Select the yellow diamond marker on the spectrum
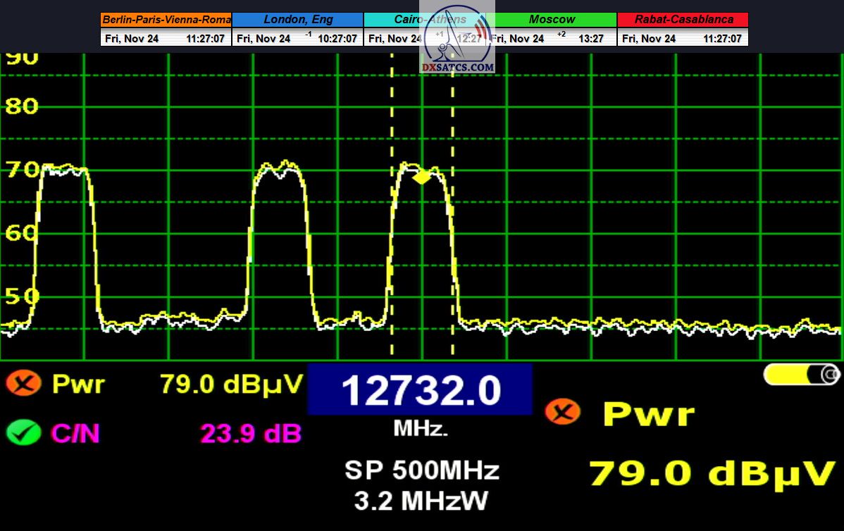The height and width of the screenshot is (531, 844). (x=421, y=177)
